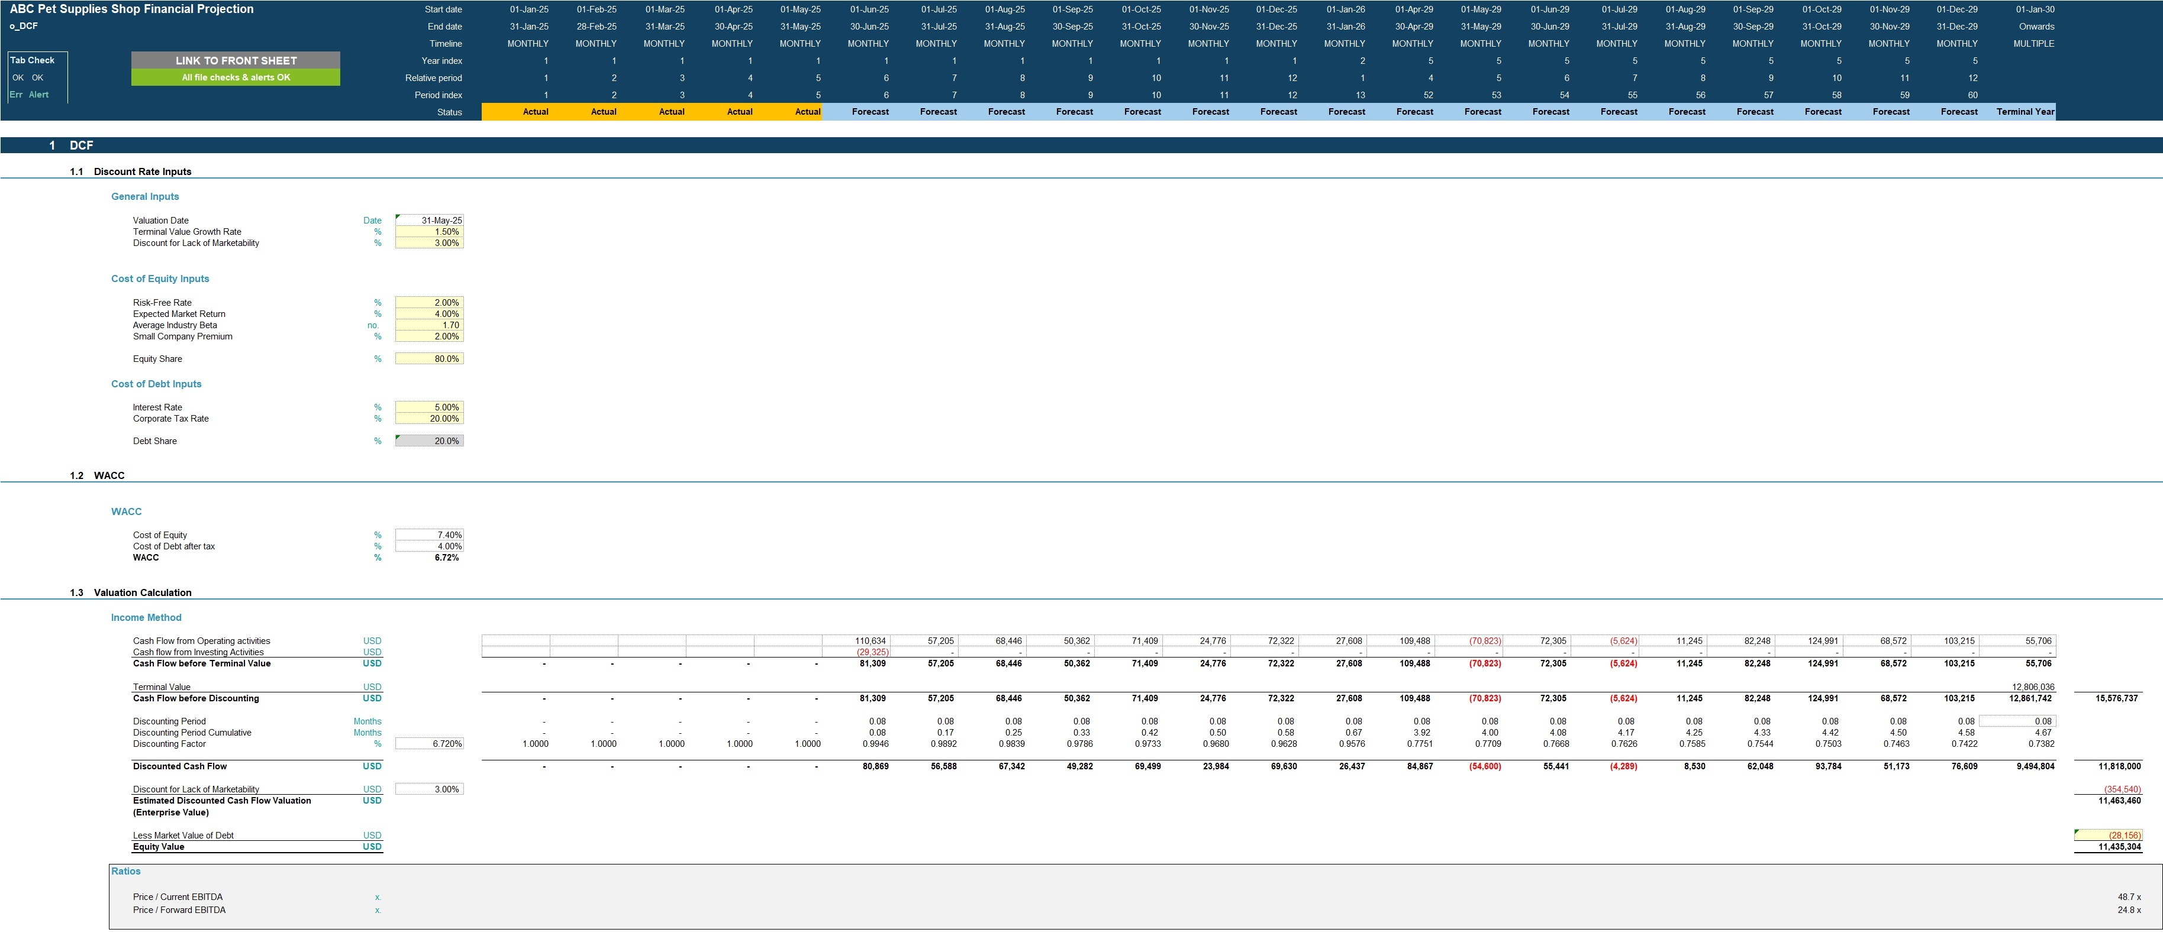Viewport: 2163px width, 939px height.
Task: Select the Discounting Factor 6.720% rate cell
Action: pos(429,744)
